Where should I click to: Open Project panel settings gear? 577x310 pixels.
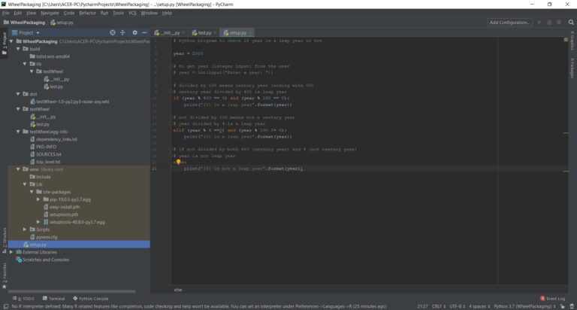(135, 33)
